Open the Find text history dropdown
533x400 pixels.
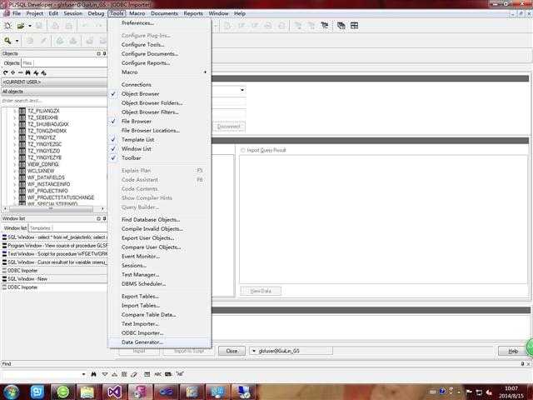(x=83, y=374)
